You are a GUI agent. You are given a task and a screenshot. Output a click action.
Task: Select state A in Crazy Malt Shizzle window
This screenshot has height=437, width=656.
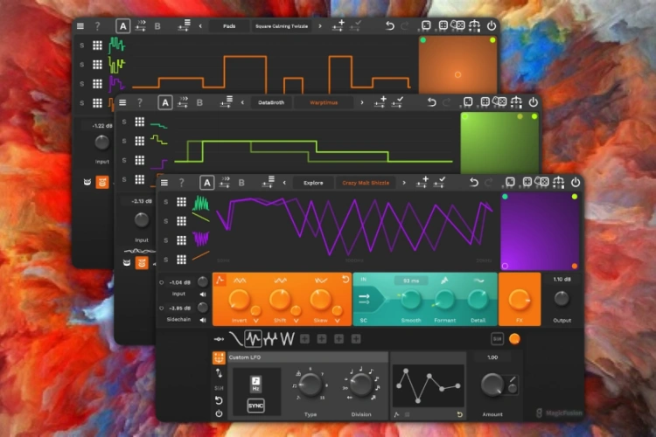[206, 183]
